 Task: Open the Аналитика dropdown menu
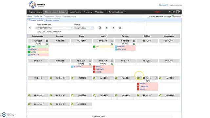point(75,12)
